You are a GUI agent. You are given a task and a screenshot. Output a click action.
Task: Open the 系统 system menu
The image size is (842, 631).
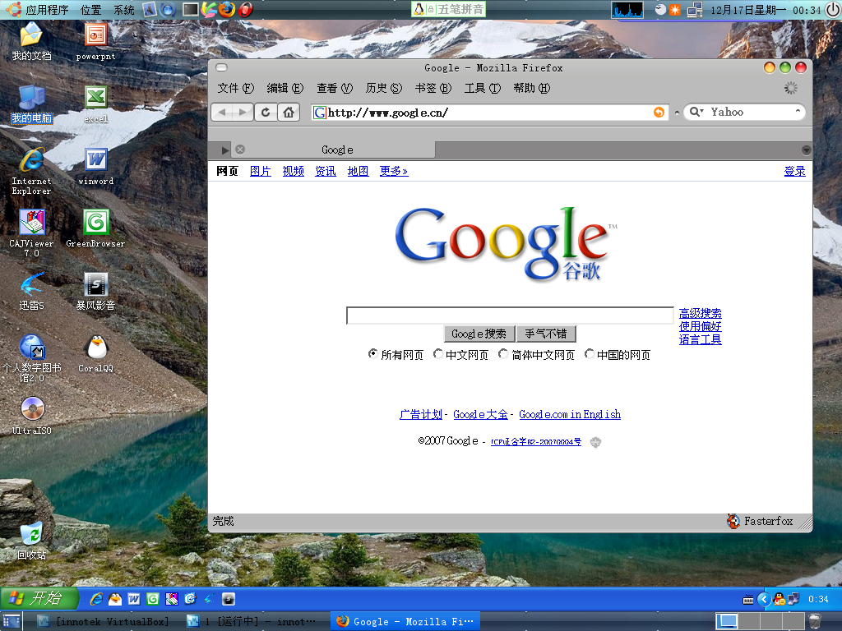pyautogui.click(x=124, y=10)
